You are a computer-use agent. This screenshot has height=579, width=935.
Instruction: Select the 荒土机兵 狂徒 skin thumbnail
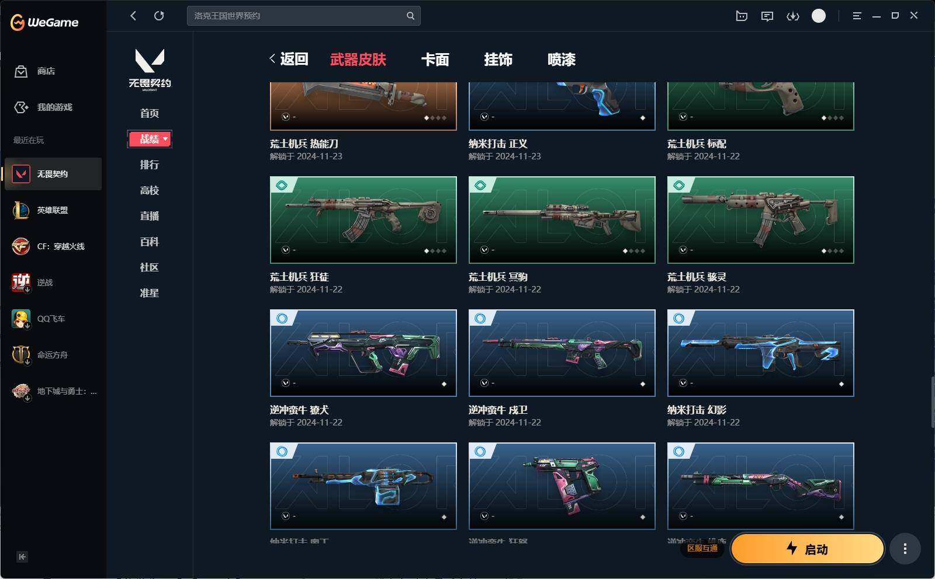point(363,220)
